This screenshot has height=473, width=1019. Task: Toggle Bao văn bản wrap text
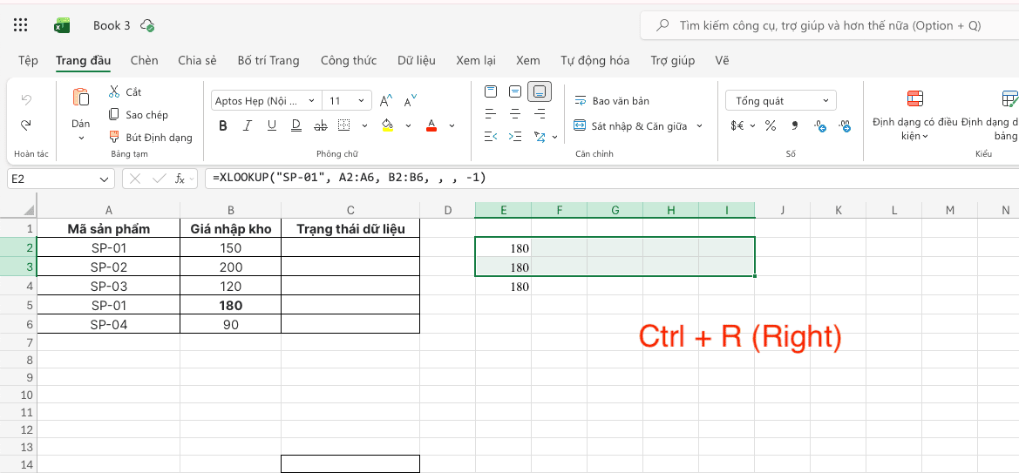point(612,101)
